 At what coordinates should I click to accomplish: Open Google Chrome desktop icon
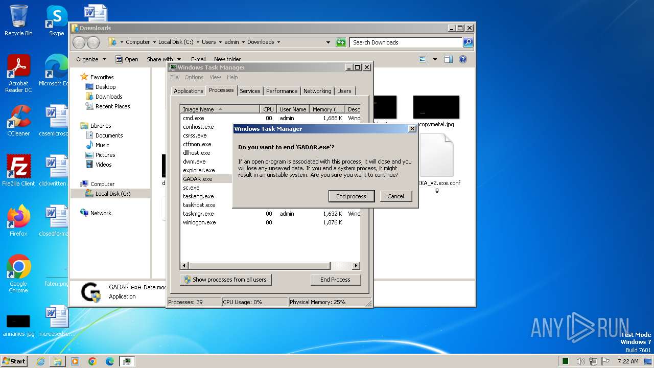[18, 273]
